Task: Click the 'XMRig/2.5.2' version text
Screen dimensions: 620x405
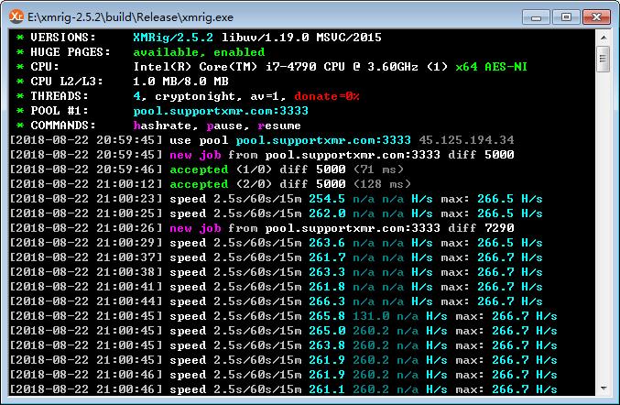Action: [173, 38]
